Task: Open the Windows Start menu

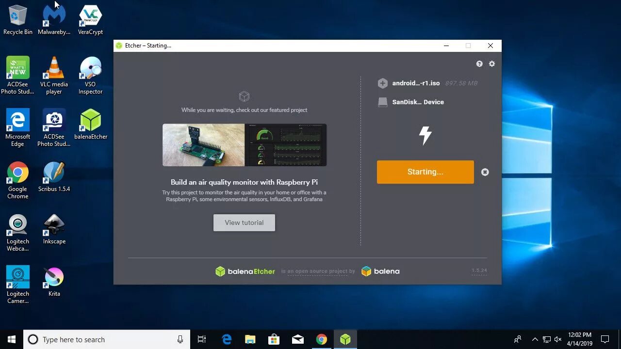Action: coord(12,339)
